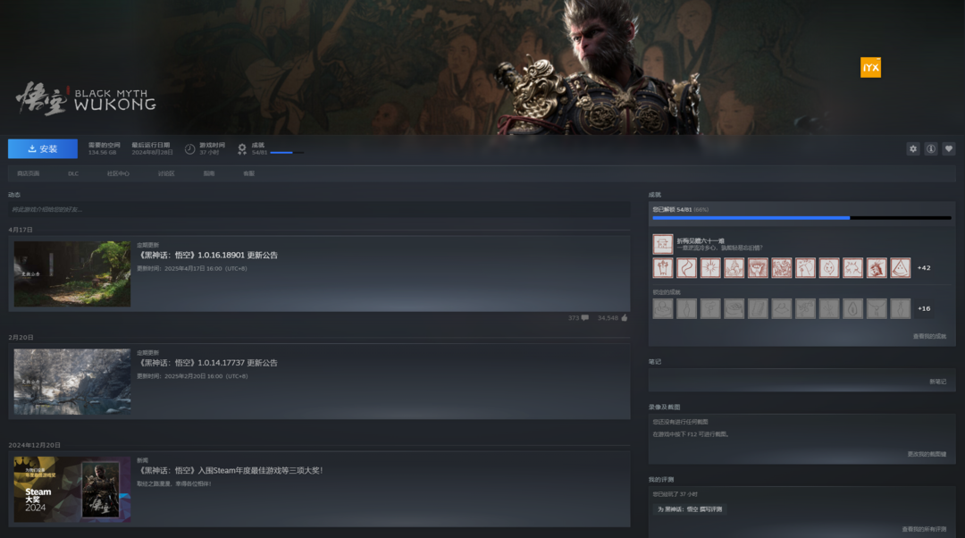The width and height of the screenshot is (965, 538).
Task: Click the blue 安装 install button
Action: [43, 149]
